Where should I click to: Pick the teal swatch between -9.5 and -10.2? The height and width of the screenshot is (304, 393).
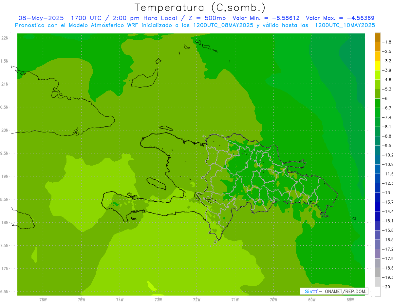378,150
